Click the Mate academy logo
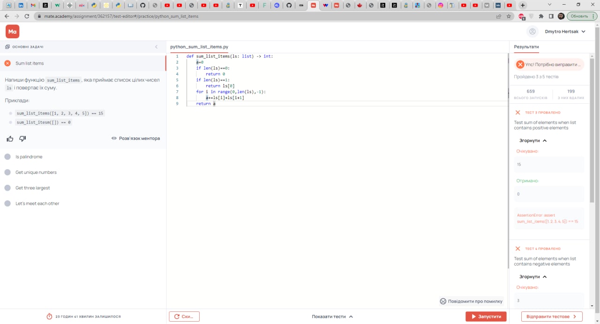The width and height of the screenshot is (600, 324). [13, 31]
